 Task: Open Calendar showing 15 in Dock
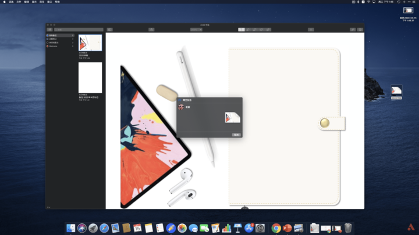pyautogui.click(x=137, y=228)
